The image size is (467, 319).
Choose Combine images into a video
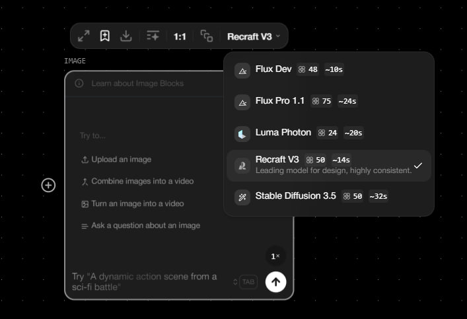(x=137, y=182)
